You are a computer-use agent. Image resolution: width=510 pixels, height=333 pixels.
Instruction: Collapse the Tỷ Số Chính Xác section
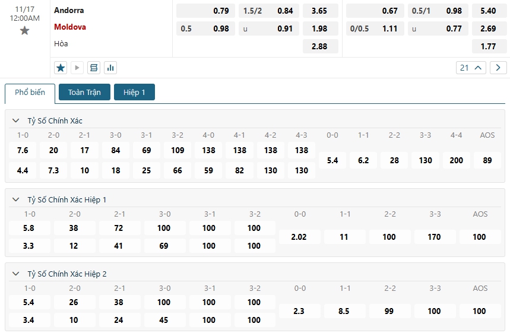click(16, 120)
